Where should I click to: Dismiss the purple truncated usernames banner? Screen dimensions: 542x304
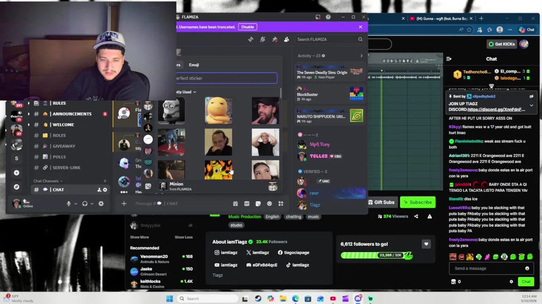tap(360, 27)
